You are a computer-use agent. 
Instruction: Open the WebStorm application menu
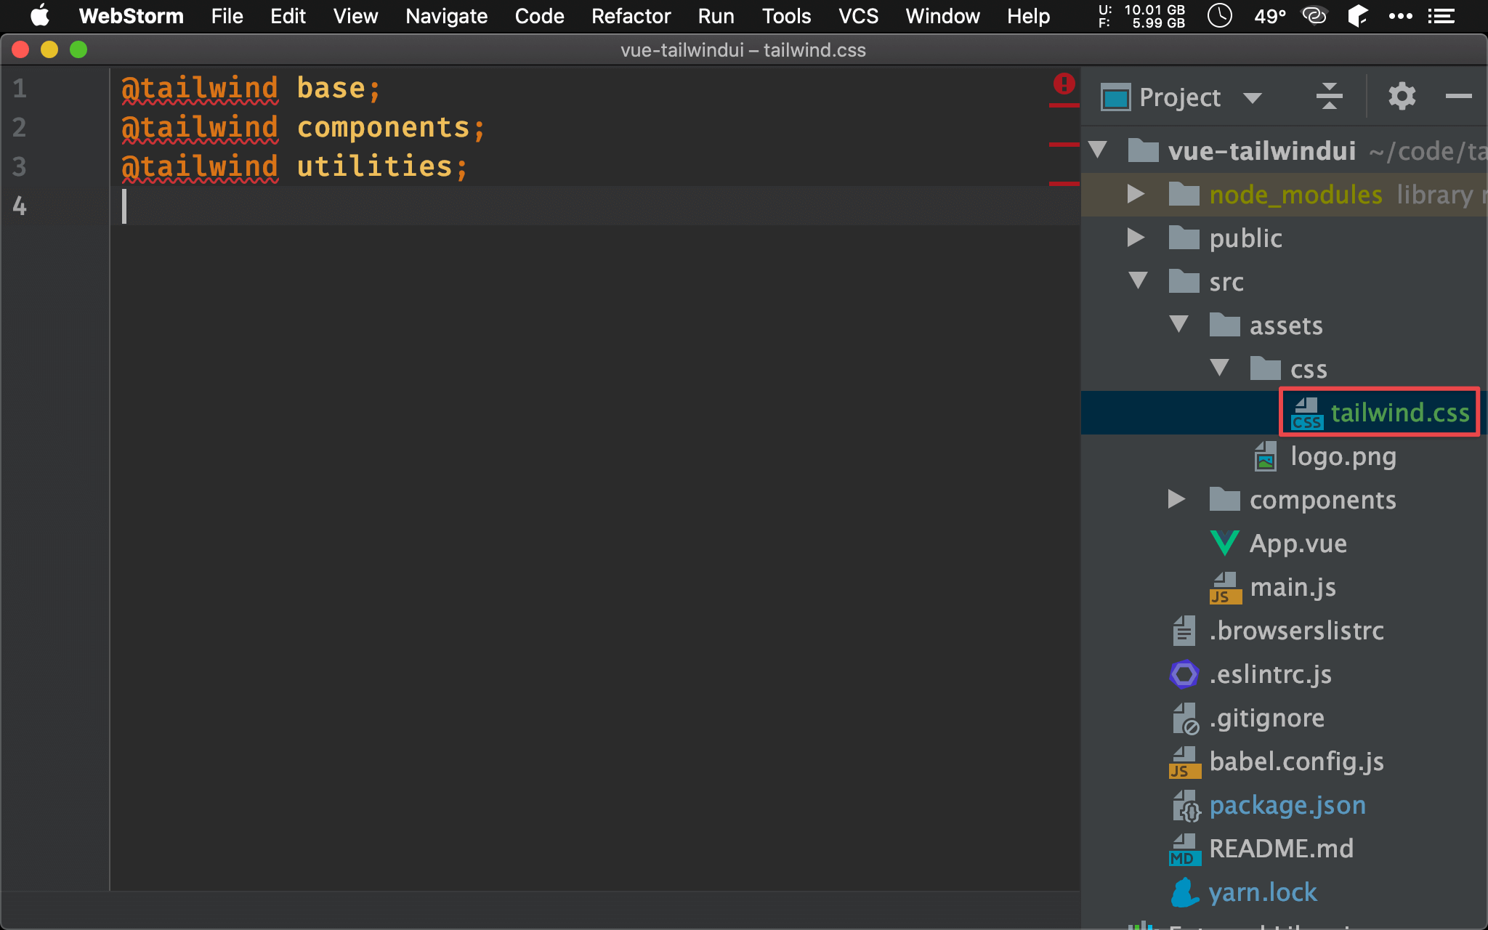click(x=131, y=16)
